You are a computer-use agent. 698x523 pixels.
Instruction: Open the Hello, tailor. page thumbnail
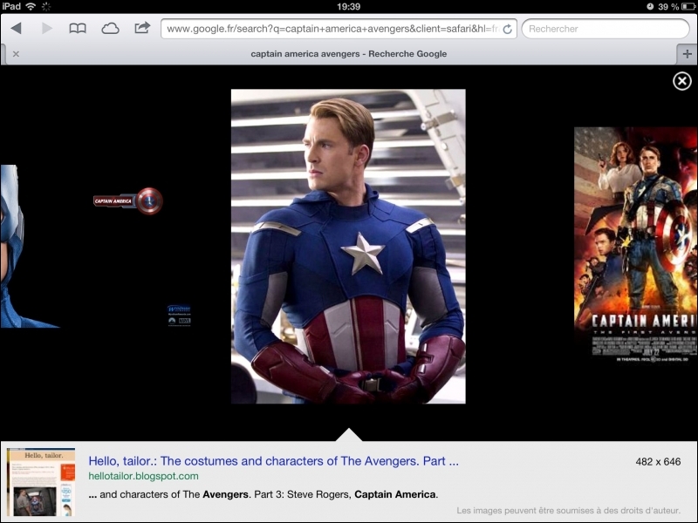tap(41, 482)
